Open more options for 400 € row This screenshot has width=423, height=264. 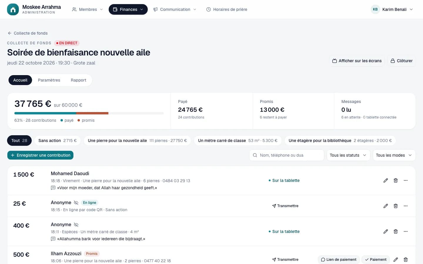[406, 231]
